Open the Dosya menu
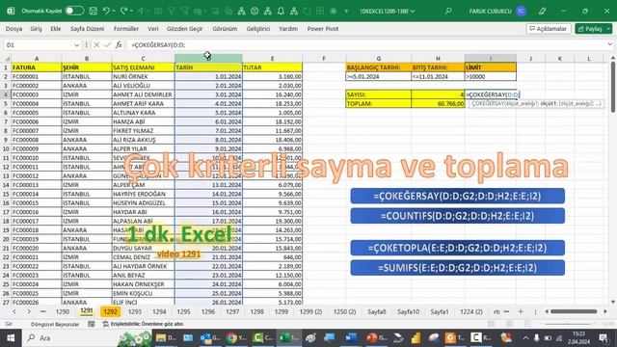617x347 pixels. click(x=13, y=29)
